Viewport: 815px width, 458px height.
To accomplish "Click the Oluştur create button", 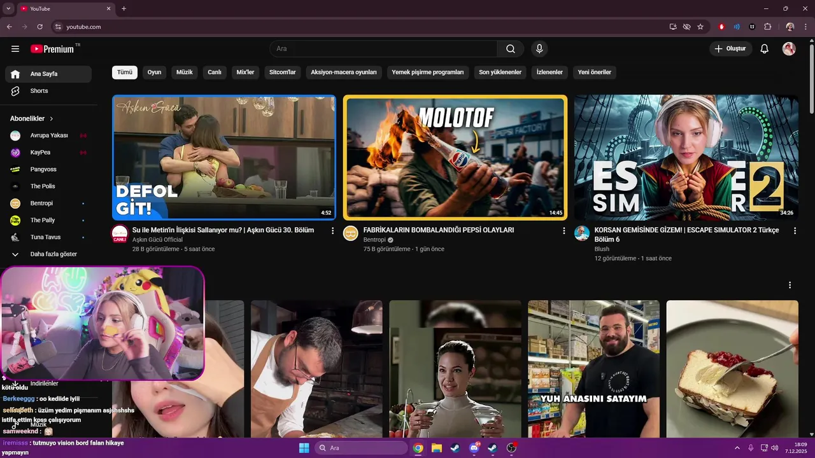I will click(x=731, y=49).
